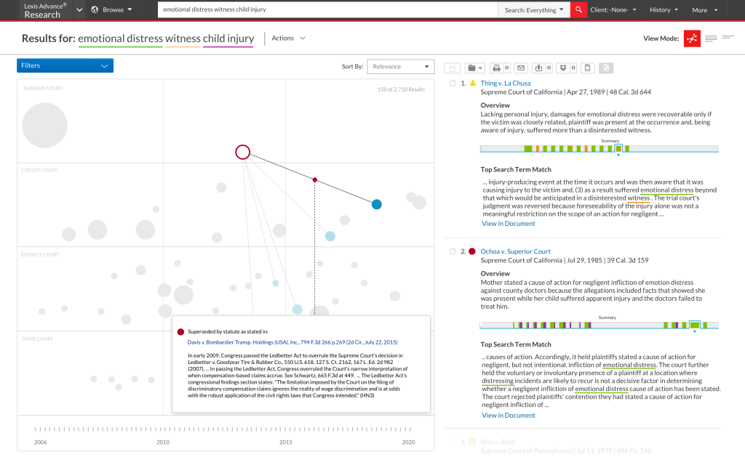Switch to the graph view mode icon

(x=693, y=39)
